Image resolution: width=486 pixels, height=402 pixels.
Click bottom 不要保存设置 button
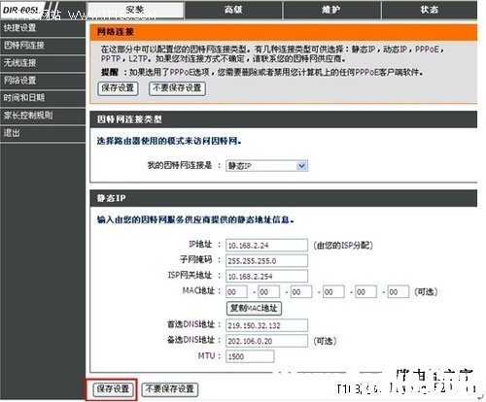[x=170, y=389]
